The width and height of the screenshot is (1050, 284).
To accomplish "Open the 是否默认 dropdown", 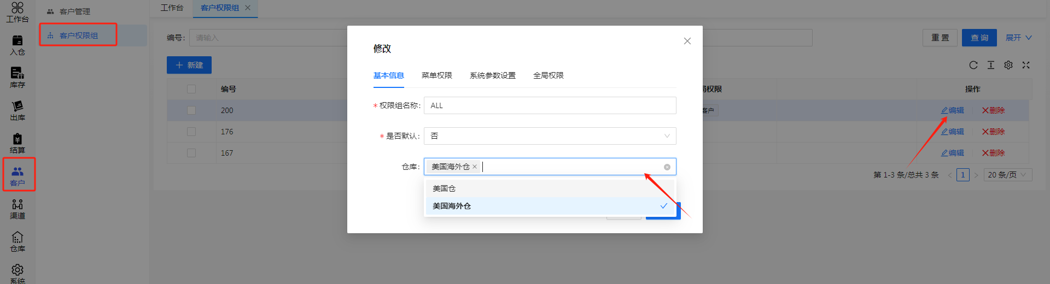I will coord(550,136).
